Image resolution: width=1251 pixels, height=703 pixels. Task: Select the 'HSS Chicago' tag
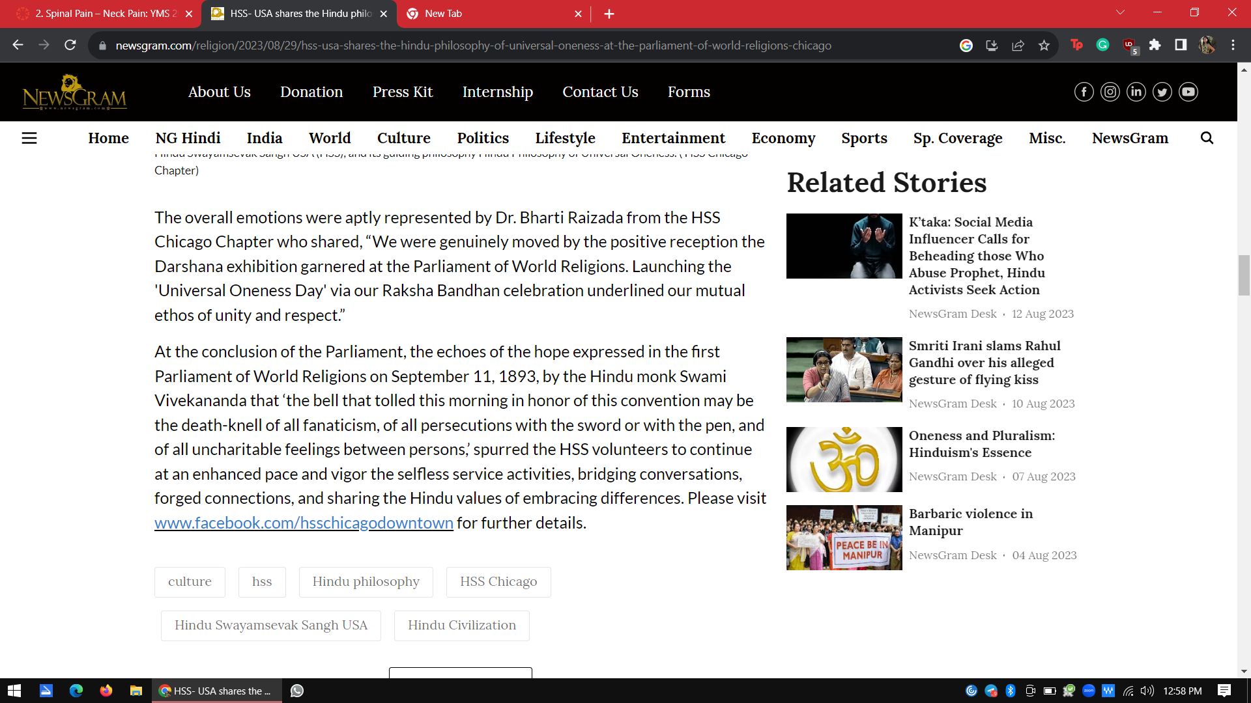tap(498, 582)
